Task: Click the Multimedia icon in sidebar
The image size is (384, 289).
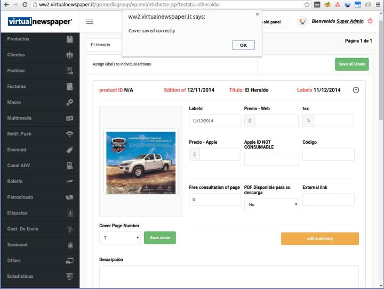Action: pos(70,118)
